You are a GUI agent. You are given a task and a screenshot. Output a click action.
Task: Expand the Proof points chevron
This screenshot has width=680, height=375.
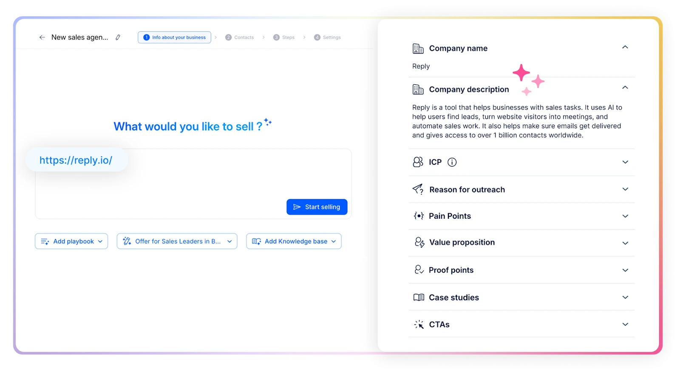click(625, 270)
